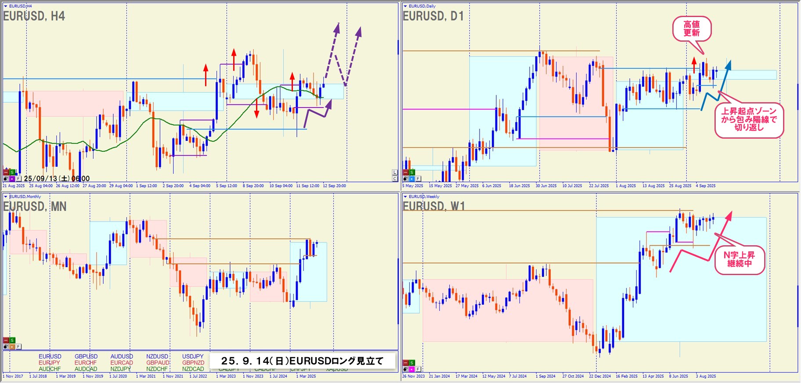Toggle the red minus button on D1 chart
This screenshot has width=801, height=383.
pyautogui.click(x=406, y=172)
